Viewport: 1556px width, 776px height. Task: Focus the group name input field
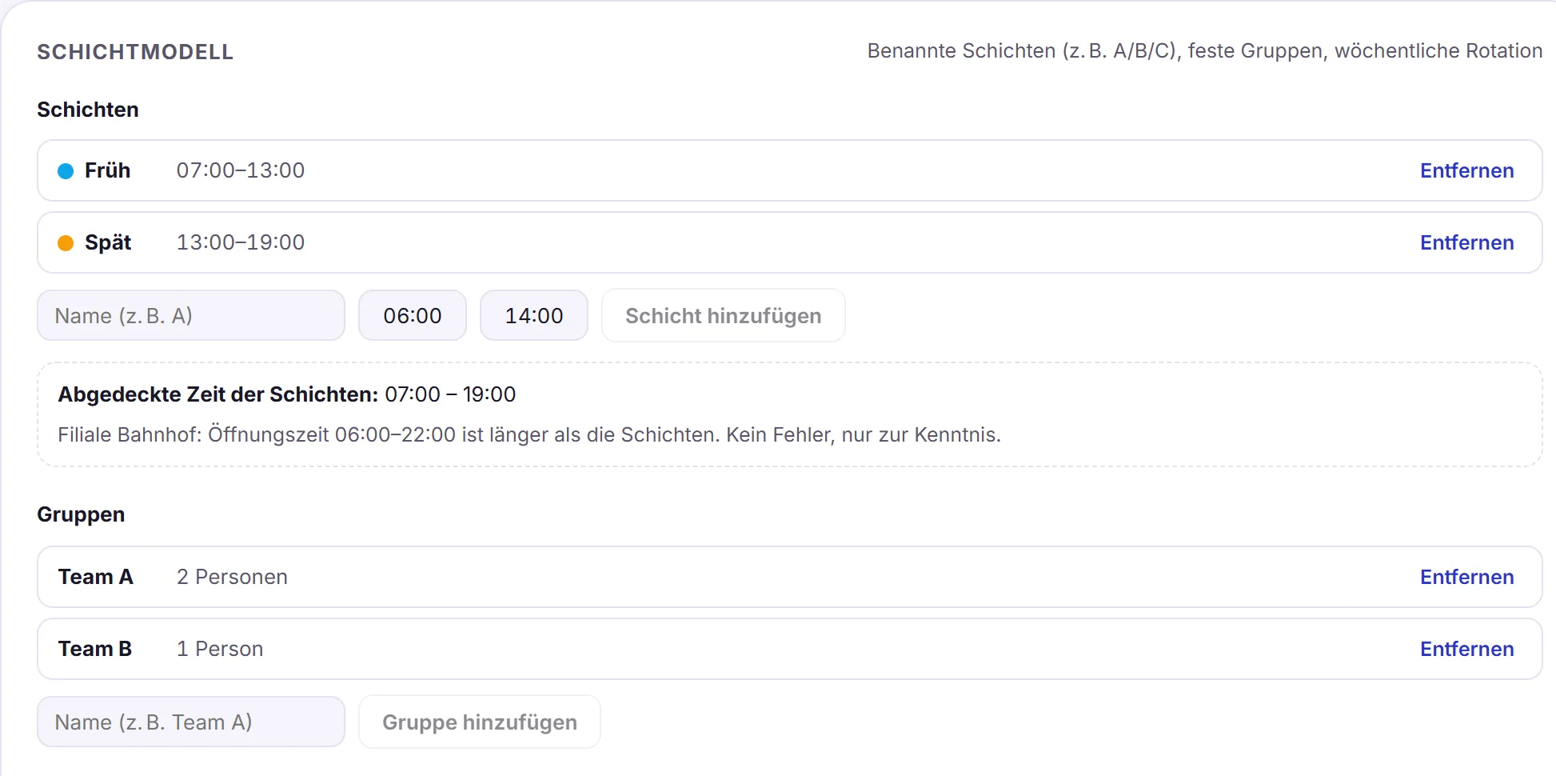(191, 722)
